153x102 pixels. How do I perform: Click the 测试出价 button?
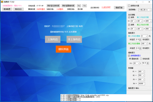[18, 9]
